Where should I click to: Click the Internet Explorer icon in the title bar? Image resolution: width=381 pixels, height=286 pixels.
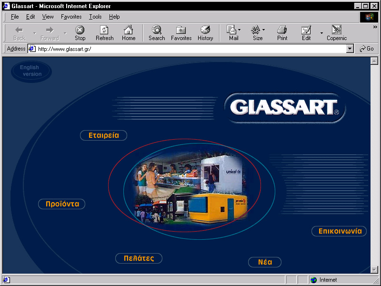click(6, 6)
